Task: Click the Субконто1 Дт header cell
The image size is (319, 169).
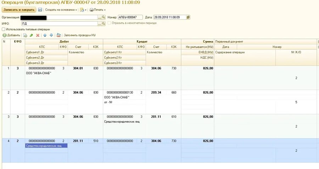Action: point(46,52)
